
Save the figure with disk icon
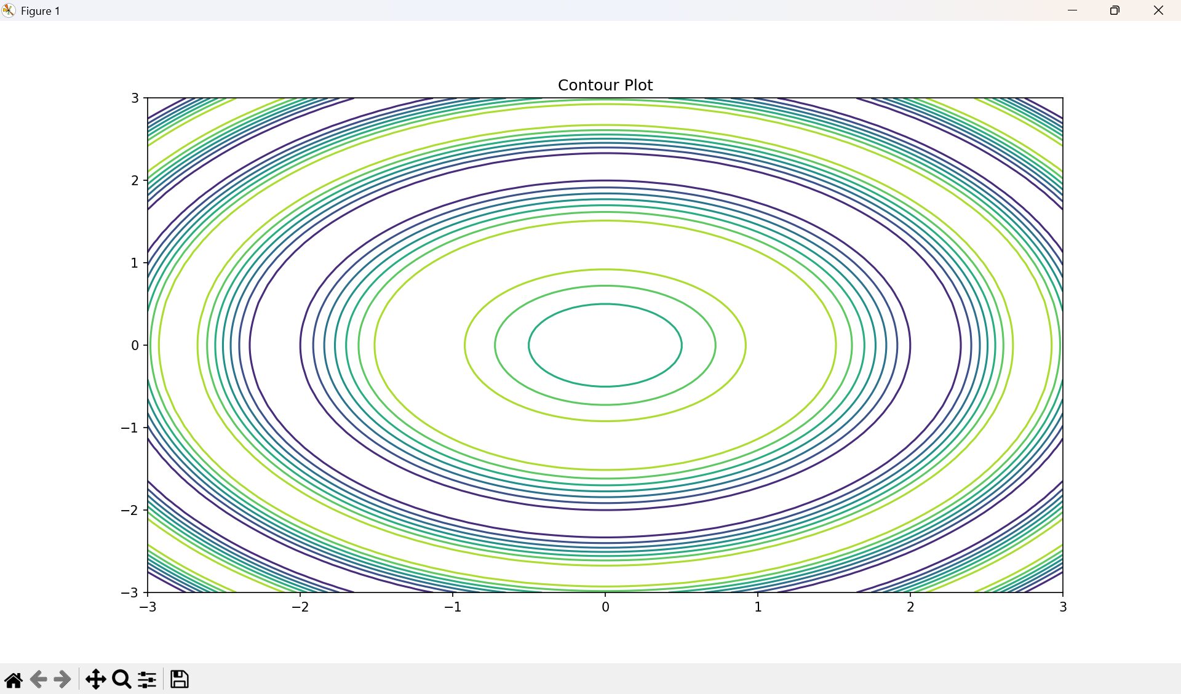point(179,679)
